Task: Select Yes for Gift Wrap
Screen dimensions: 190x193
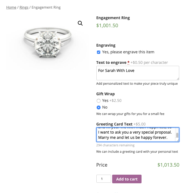Action: [98, 101]
